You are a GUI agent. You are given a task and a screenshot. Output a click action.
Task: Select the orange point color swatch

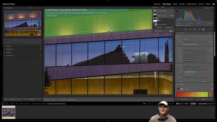[x=182, y=89]
